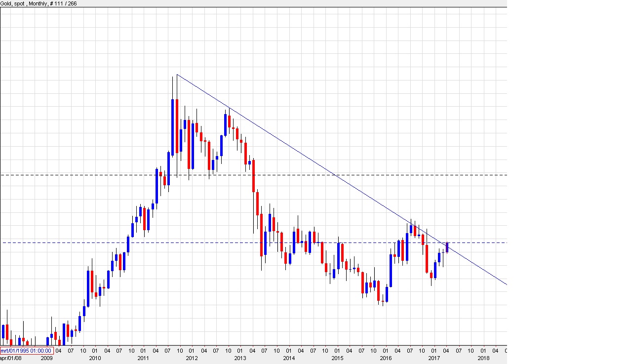Click the 2009 year label on time axis

46,358
